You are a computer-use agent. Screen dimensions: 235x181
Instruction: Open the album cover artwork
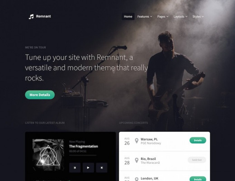click(48, 155)
